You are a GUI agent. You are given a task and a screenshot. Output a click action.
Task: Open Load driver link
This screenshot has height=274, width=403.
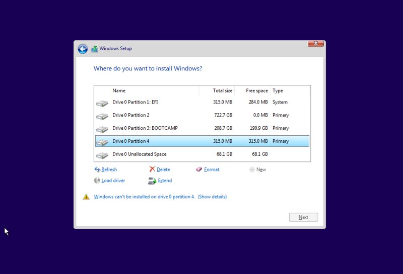[113, 180]
